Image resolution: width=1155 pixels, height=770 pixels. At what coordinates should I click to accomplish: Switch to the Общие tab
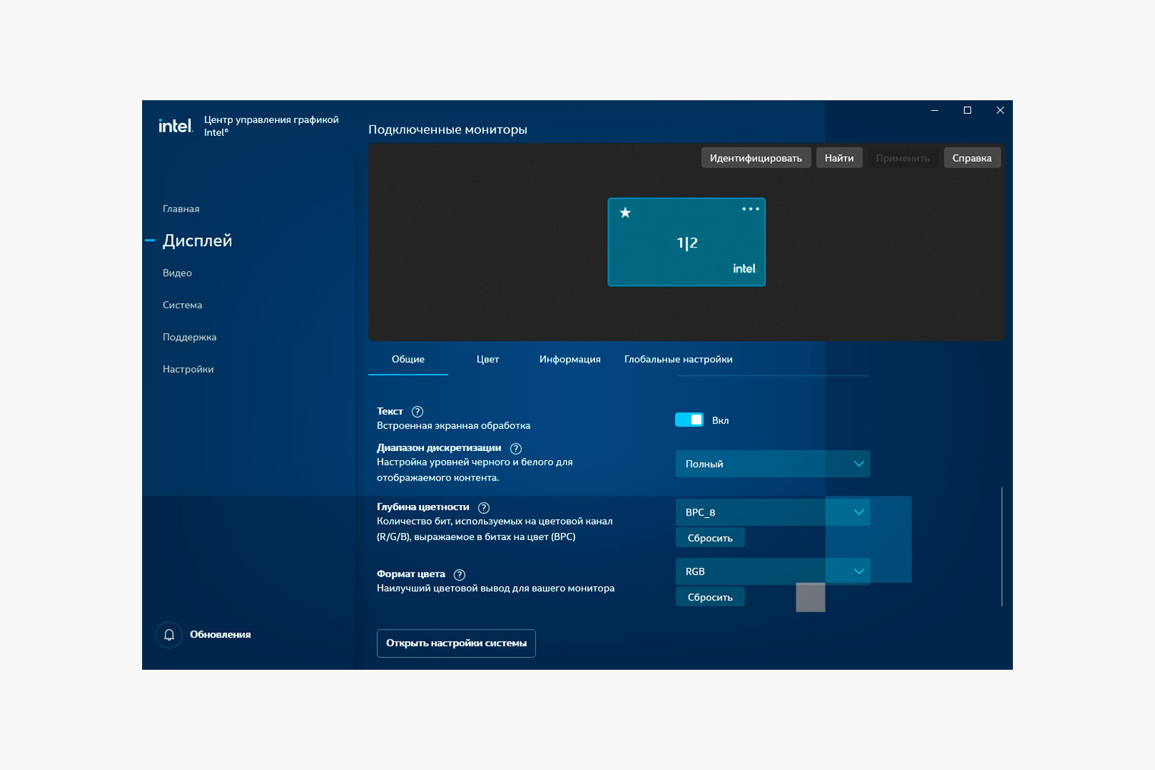tap(408, 359)
